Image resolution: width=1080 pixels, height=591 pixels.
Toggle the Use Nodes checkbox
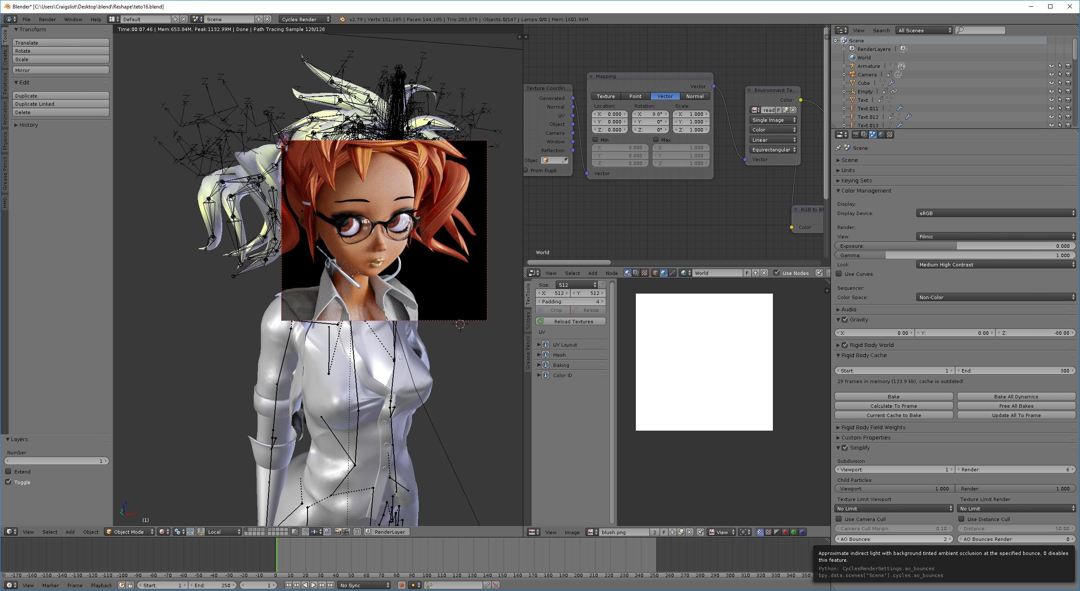(x=776, y=273)
